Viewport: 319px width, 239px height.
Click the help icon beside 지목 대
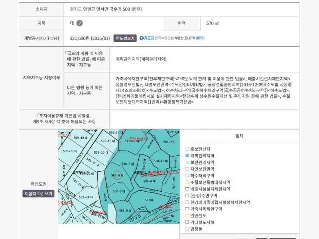(80, 23)
